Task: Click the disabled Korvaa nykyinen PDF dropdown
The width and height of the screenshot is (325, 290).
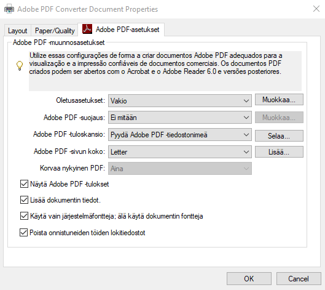Action: click(x=180, y=169)
